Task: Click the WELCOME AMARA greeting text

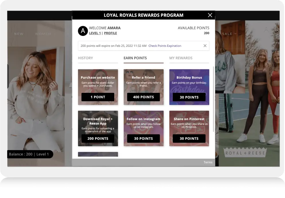Action: tap(105, 28)
